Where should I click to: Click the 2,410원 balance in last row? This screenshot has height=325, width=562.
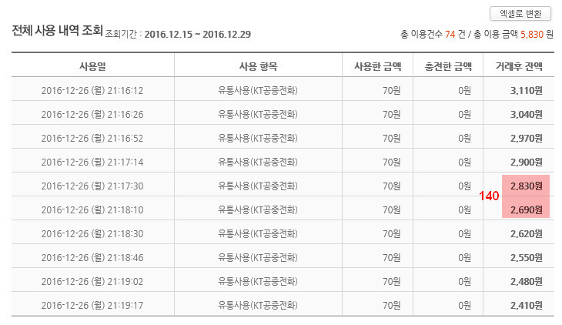point(527,304)
